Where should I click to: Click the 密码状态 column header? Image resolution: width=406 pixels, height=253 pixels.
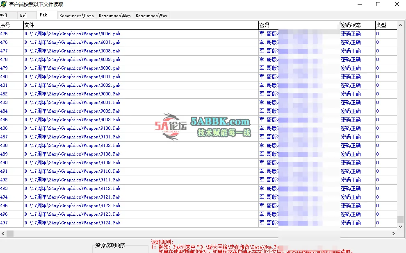pyautogui.click(x=358, y=25)
